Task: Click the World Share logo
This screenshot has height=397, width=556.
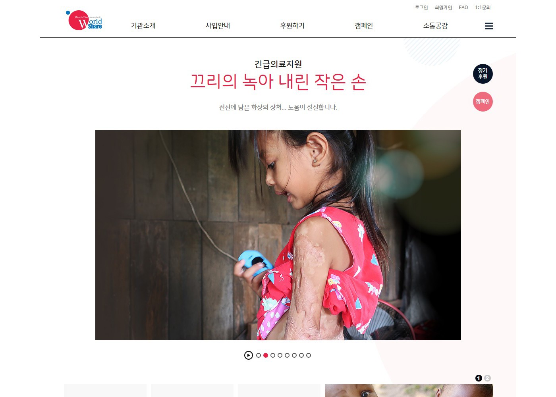Action: tap(84, 20)
